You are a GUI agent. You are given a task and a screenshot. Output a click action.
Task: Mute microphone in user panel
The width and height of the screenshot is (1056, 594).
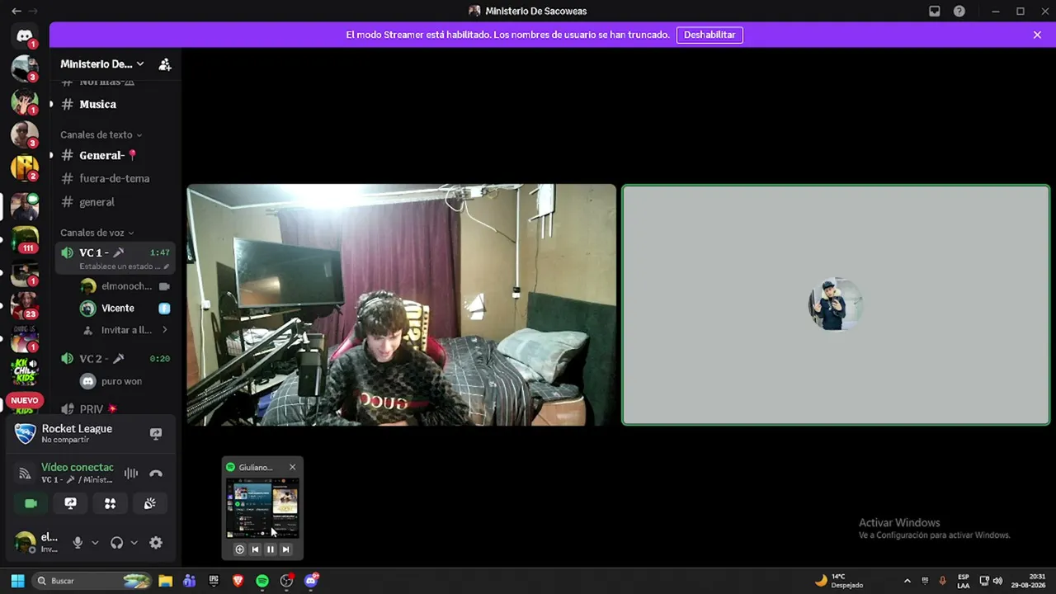point(78,542)
